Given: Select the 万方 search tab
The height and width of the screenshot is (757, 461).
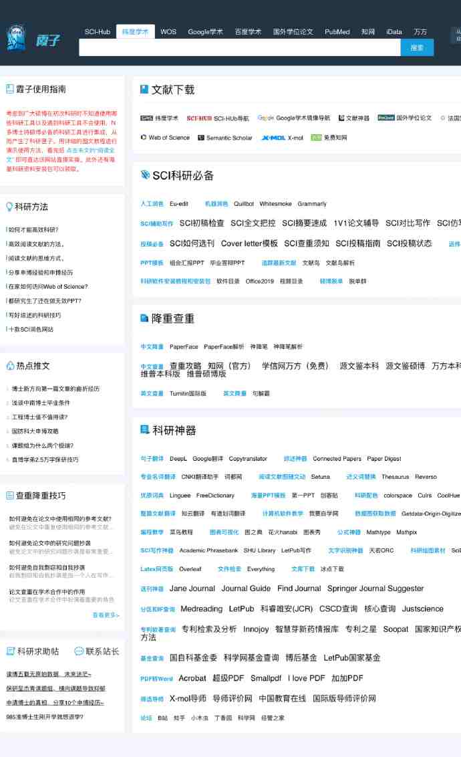Looking at the screenshot, I should (420, 31).
